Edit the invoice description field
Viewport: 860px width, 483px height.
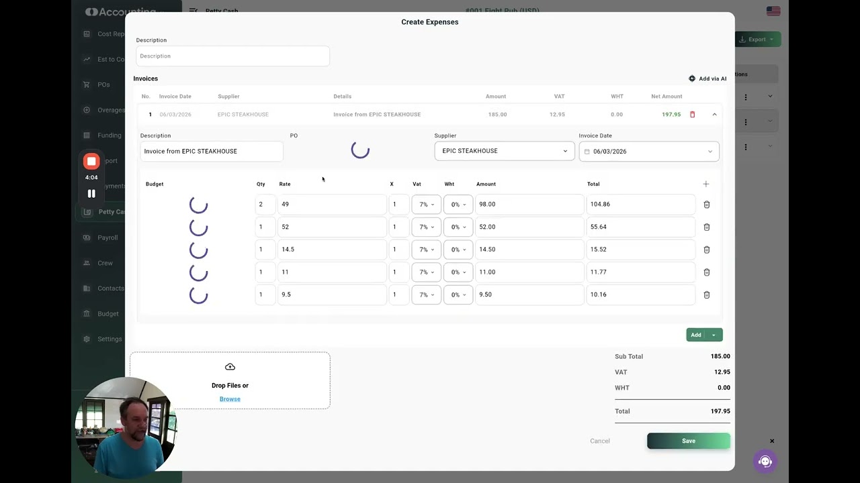click(212, 152)
